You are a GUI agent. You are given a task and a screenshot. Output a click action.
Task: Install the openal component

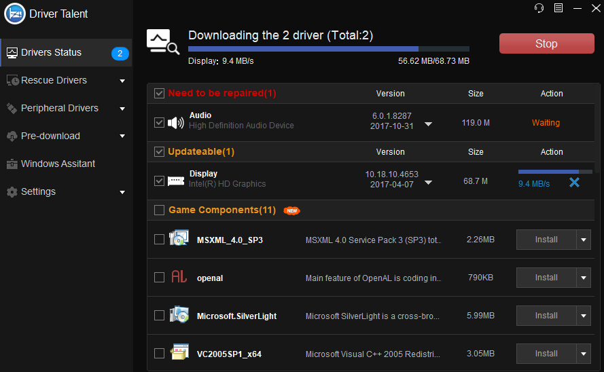coord(546,278)
